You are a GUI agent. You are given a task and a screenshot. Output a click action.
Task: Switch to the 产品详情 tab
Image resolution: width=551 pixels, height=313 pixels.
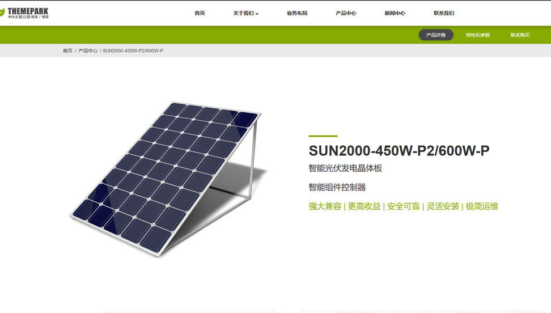pos(436,35)
